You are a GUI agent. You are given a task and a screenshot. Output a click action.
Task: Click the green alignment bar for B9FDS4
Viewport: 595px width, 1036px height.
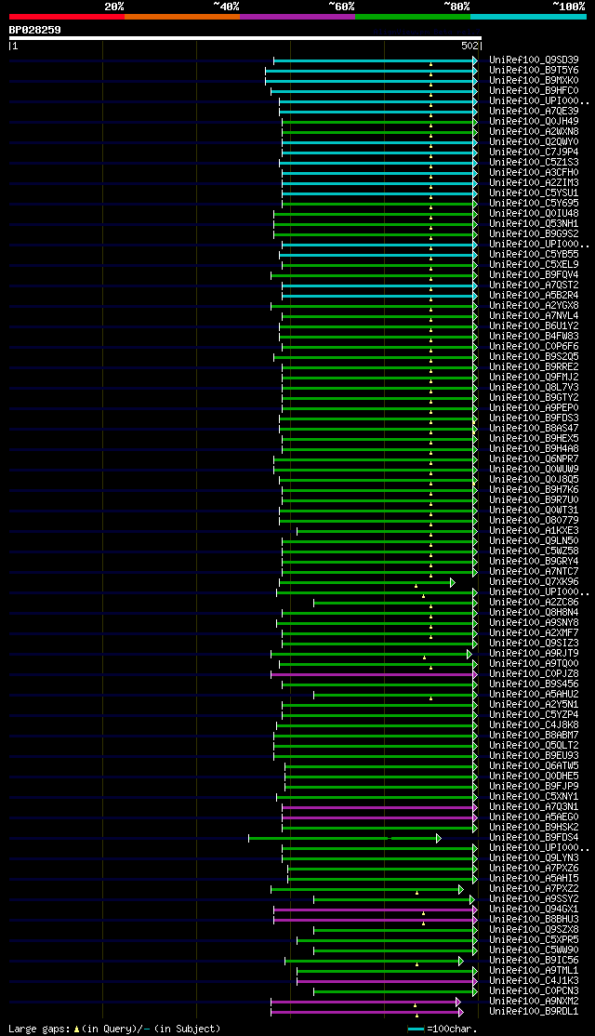tap(345, 839)
